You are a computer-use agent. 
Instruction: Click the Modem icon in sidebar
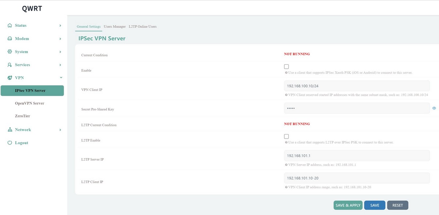point(10,39)
